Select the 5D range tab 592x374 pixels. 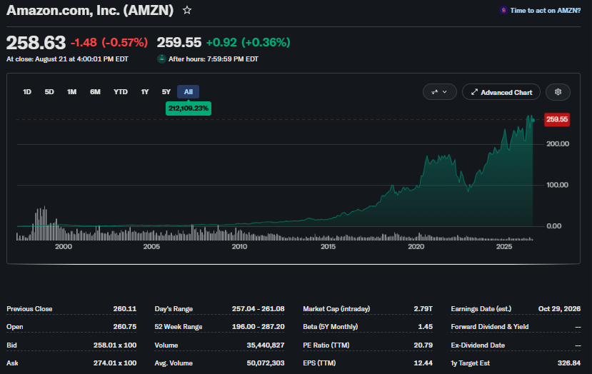coord(49,91)
